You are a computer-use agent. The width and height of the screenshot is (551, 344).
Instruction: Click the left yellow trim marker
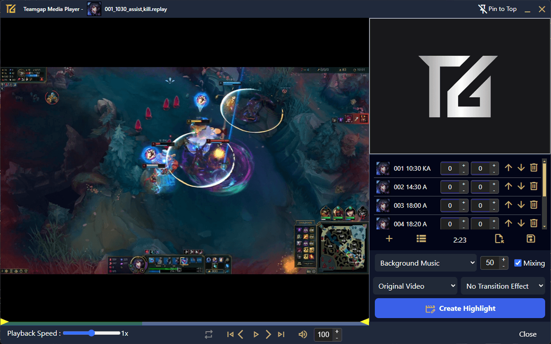pos(4,322)
